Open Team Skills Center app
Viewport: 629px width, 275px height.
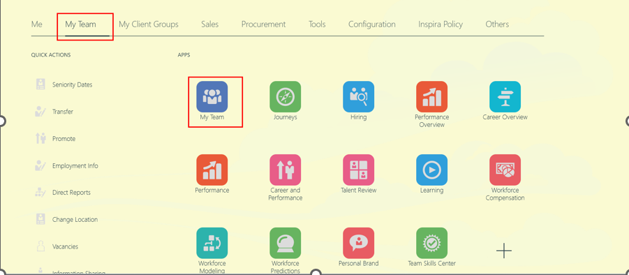point(431,244)
